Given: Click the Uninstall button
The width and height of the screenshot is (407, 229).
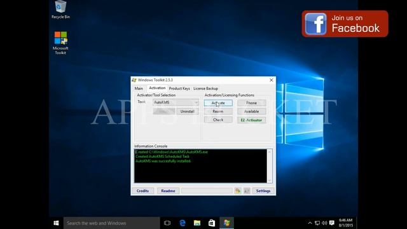Looking at the screenshot, I should pos(188,111).
